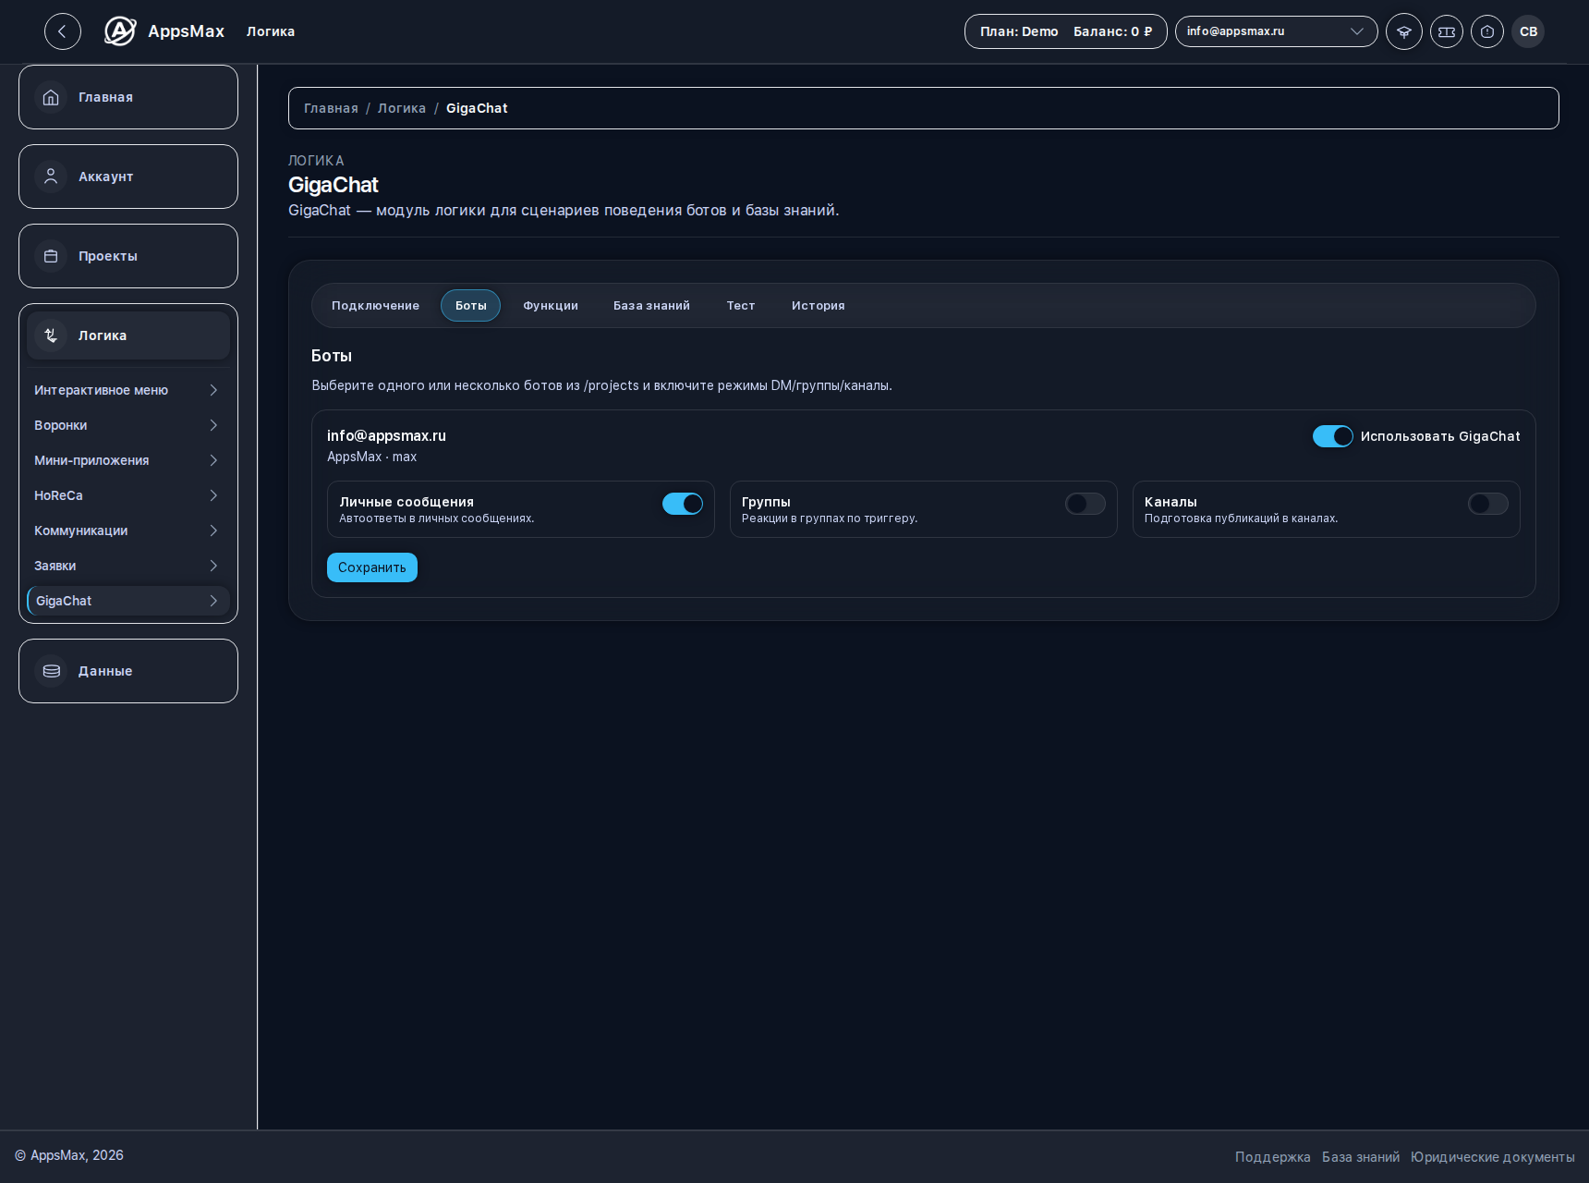Viewport: 1589px width, 1183px height.
Task: Click the План: Demo balance pill
Action: pyautogui.click(x=1066, y=31)
